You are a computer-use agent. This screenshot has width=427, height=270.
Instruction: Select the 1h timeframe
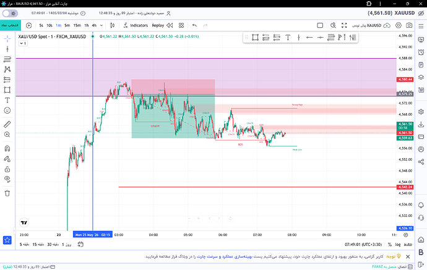click(x=86, y=25)
